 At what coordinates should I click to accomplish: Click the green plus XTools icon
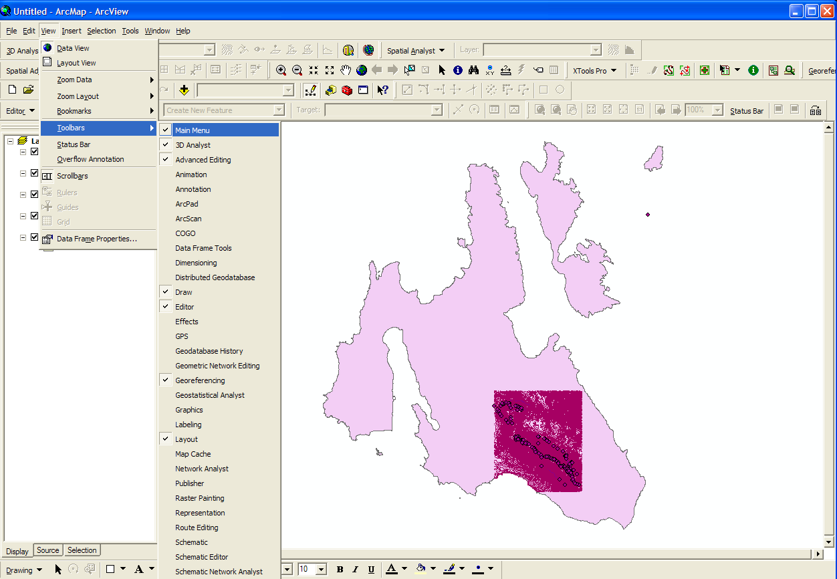click(705, 70)
